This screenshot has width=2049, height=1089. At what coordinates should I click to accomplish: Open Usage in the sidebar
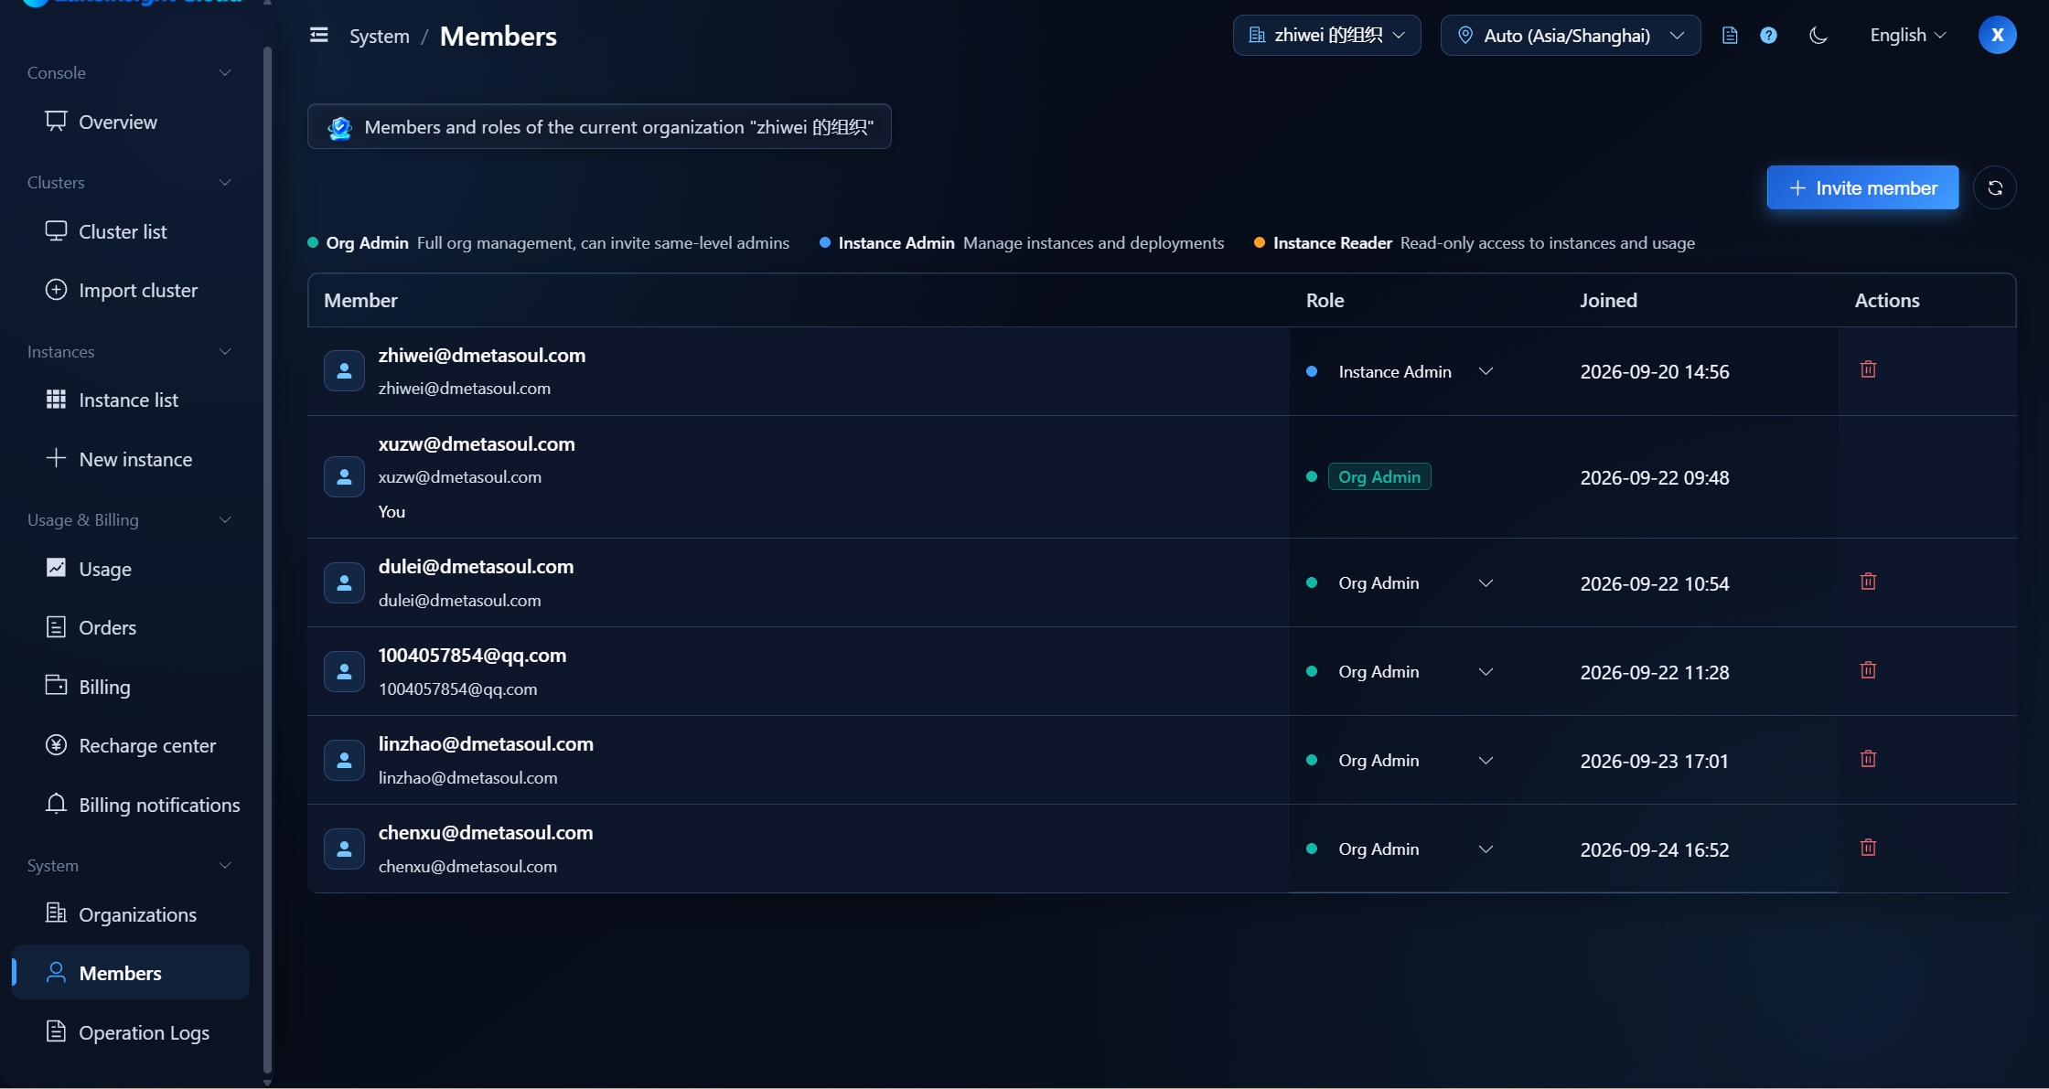point(130,569)
